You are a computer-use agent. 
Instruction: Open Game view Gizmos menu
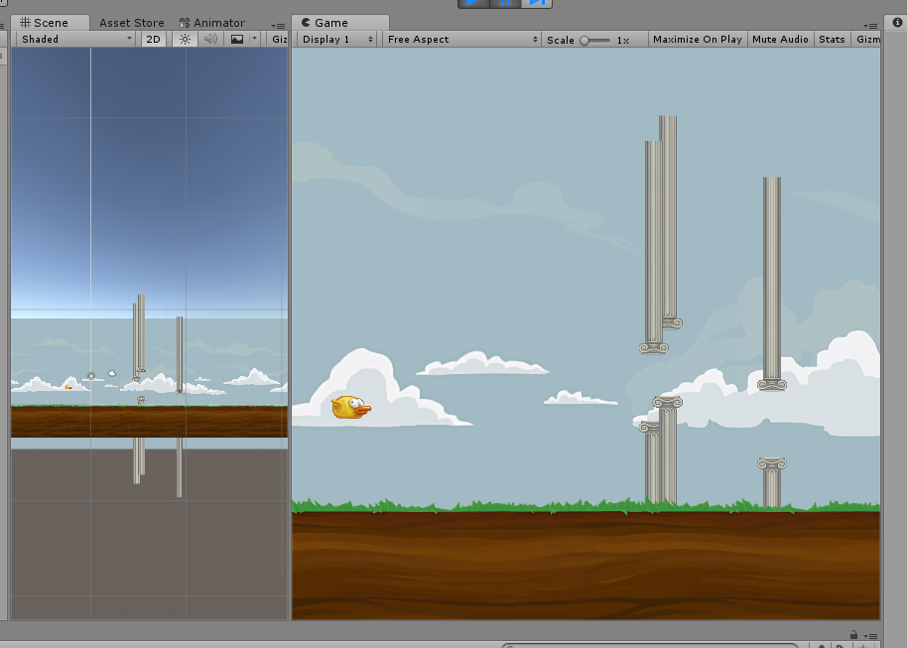tap(867, 40)
